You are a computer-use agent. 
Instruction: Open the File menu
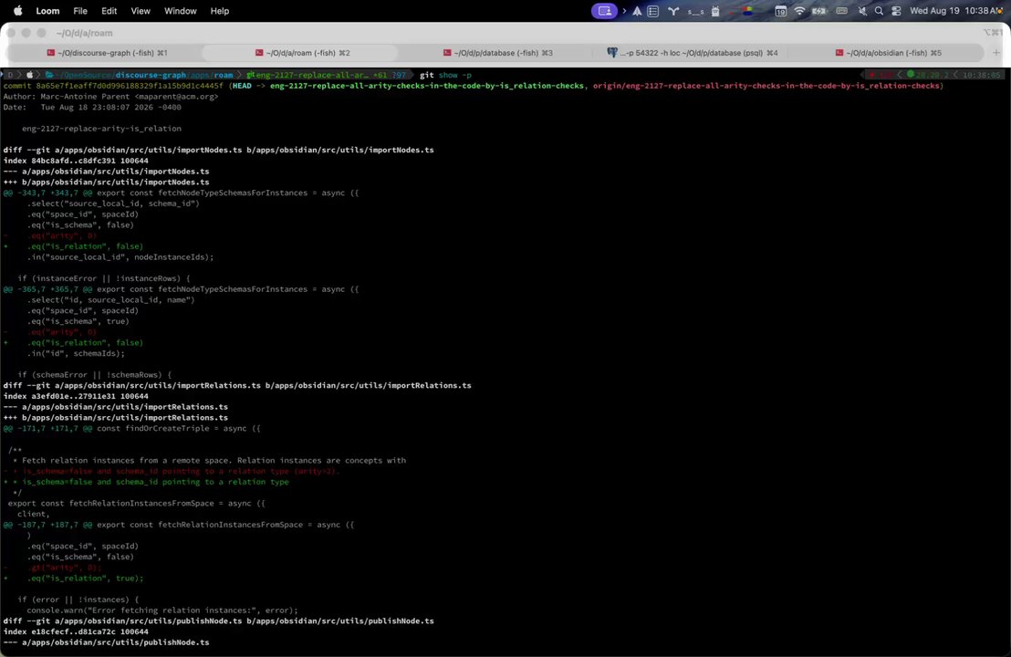(80, 11)
